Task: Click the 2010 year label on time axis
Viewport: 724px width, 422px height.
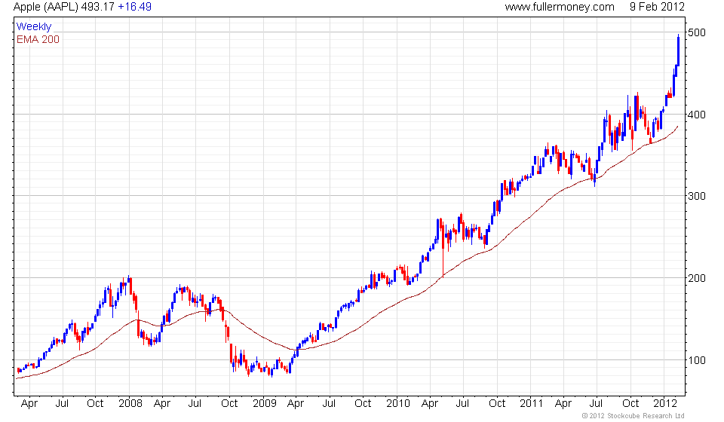Action: (398, 404)
